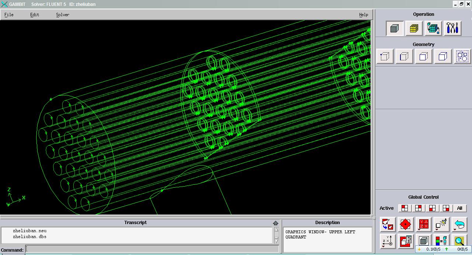Click the Undo blue arrow icon
Screen dimensions: 472x255
pyautogui.click(x=459, y=224)
